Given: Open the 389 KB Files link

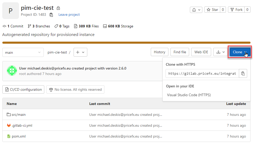Looking at the screenshot, I should [86, 26].
